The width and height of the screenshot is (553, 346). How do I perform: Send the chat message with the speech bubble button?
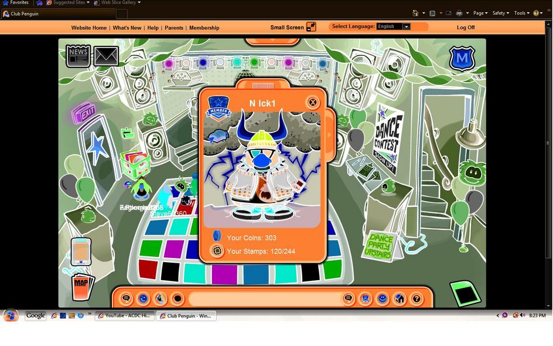tap(348, 298)
